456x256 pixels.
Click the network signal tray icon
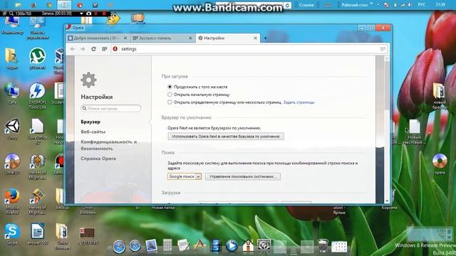pyautogui.click(x=403, y=5)
